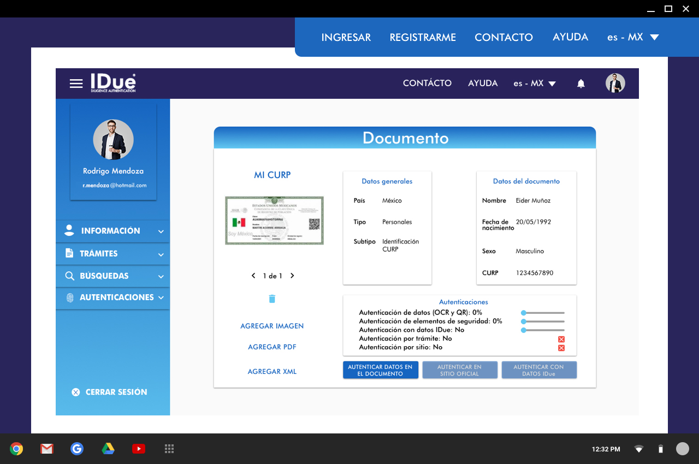Open Chrome from the taskbar
The height and width of the screenshot is (464, 699).
[16, 449]
